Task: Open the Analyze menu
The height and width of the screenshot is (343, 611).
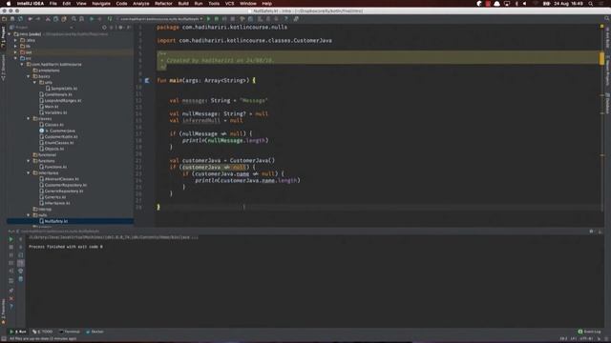Action: 140,4
